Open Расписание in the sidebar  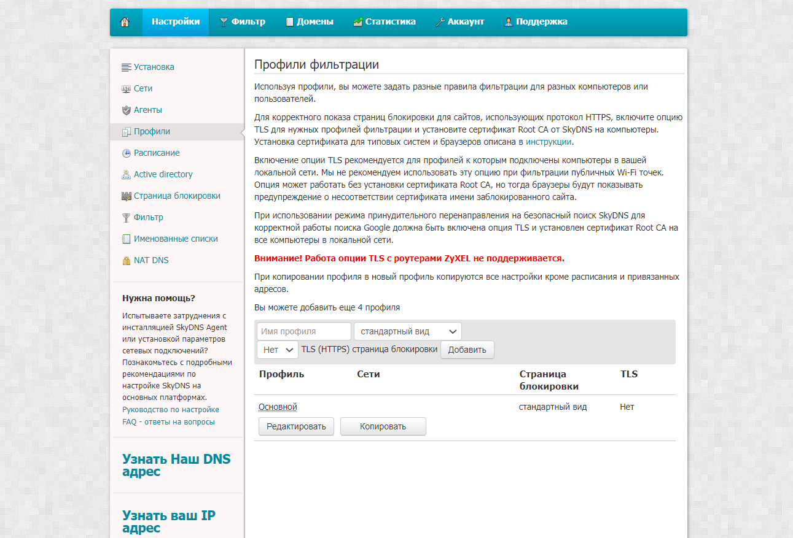click(x=157, y=153)
